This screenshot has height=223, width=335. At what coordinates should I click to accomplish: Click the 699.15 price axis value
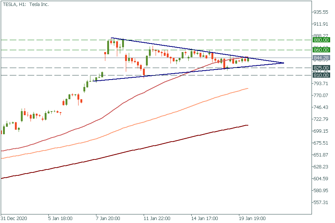click(320, 131)
